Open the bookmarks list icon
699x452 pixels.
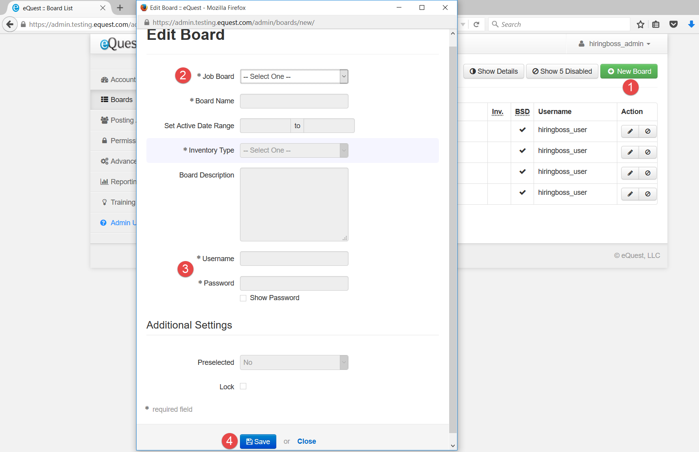[656, 24]
